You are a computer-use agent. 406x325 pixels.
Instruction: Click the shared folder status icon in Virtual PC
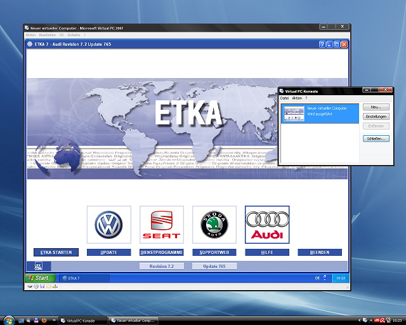[49, 286]
